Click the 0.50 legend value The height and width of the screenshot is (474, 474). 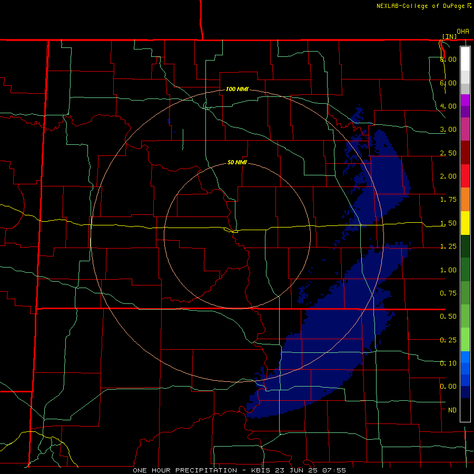pos(448,317)
